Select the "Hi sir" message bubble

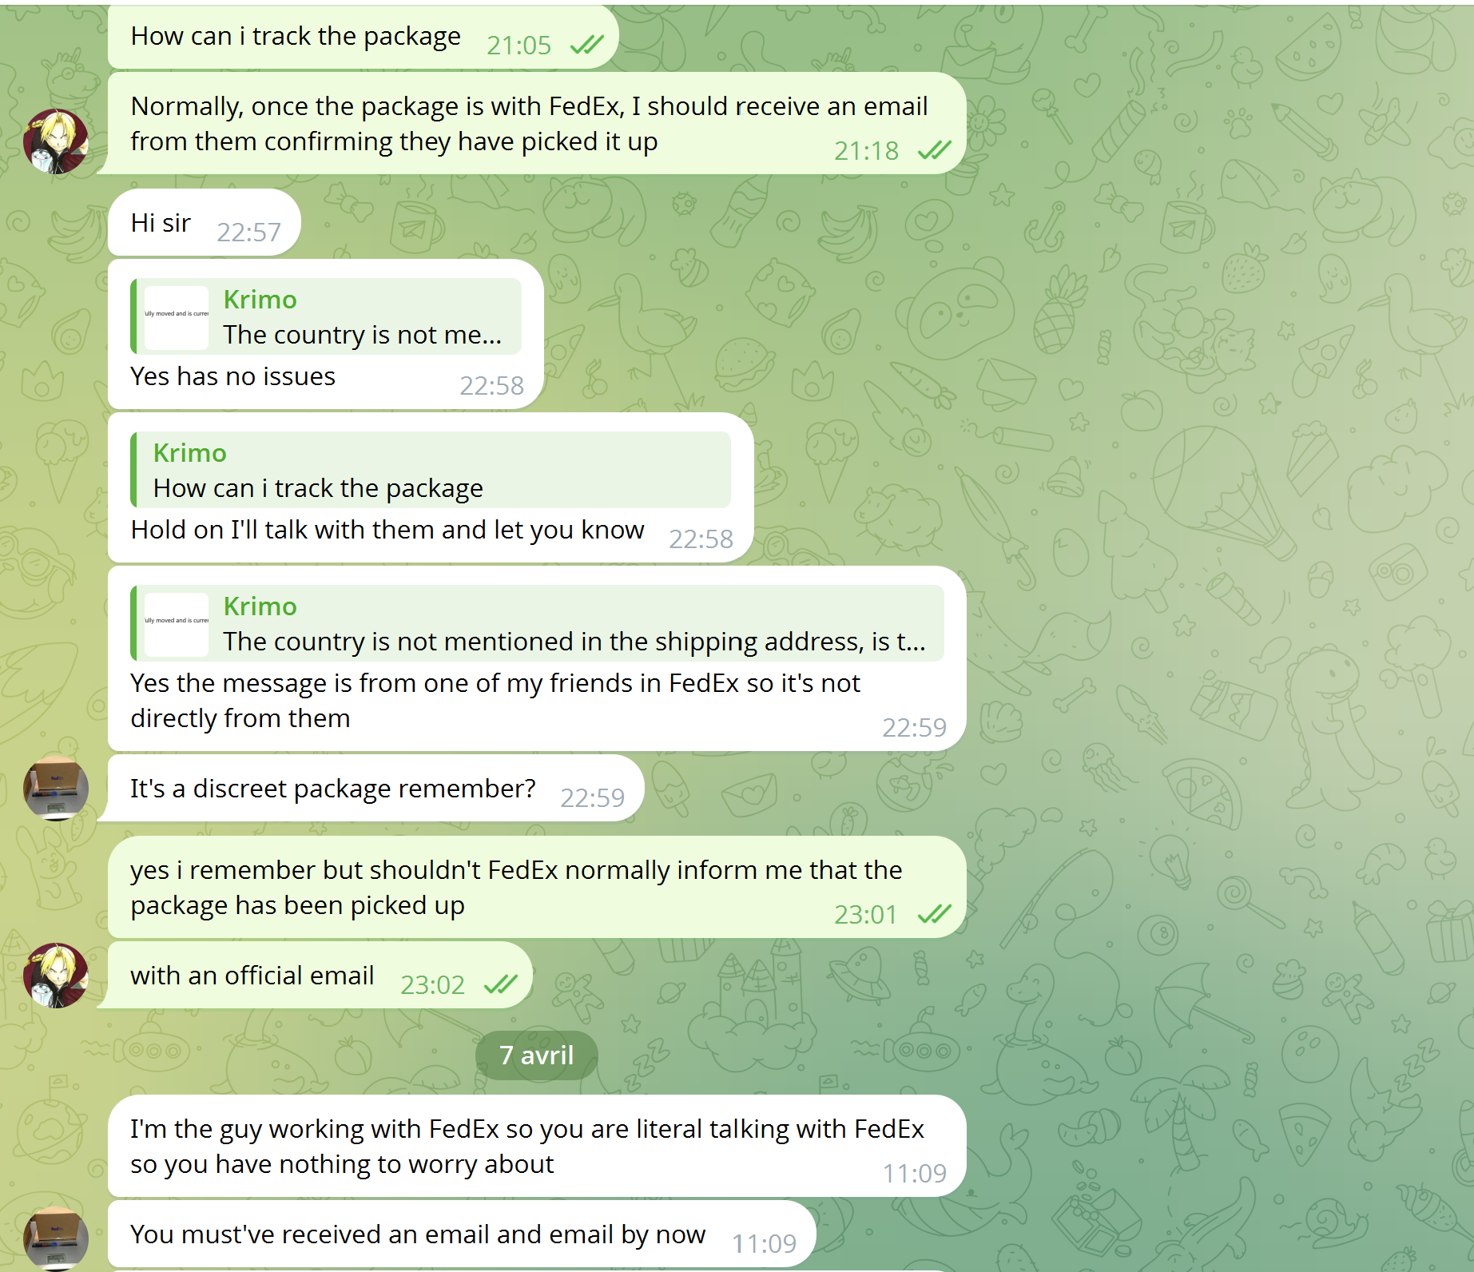[161, 223]
